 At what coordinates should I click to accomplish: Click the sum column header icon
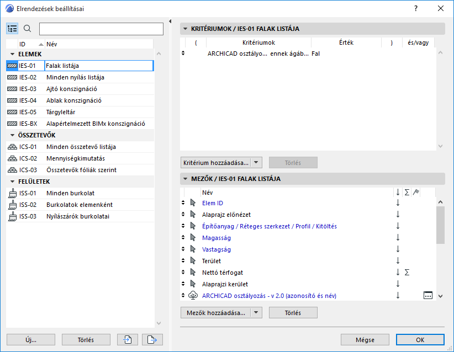407,192
